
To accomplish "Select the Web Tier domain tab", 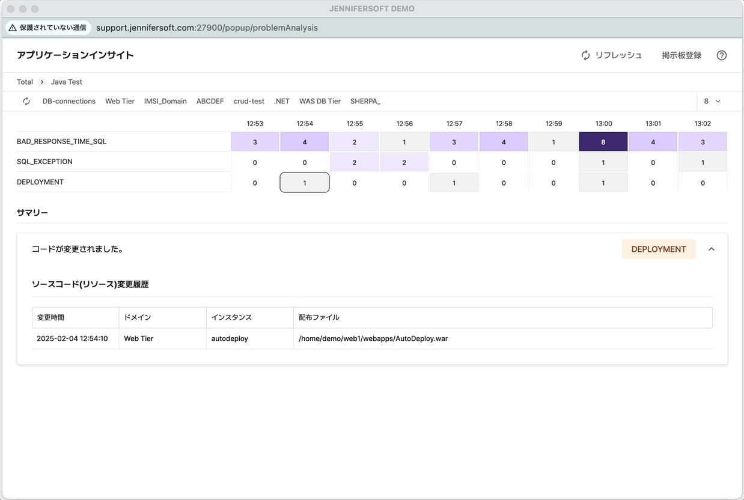I will pyautogui.click(x=120, y=102).
